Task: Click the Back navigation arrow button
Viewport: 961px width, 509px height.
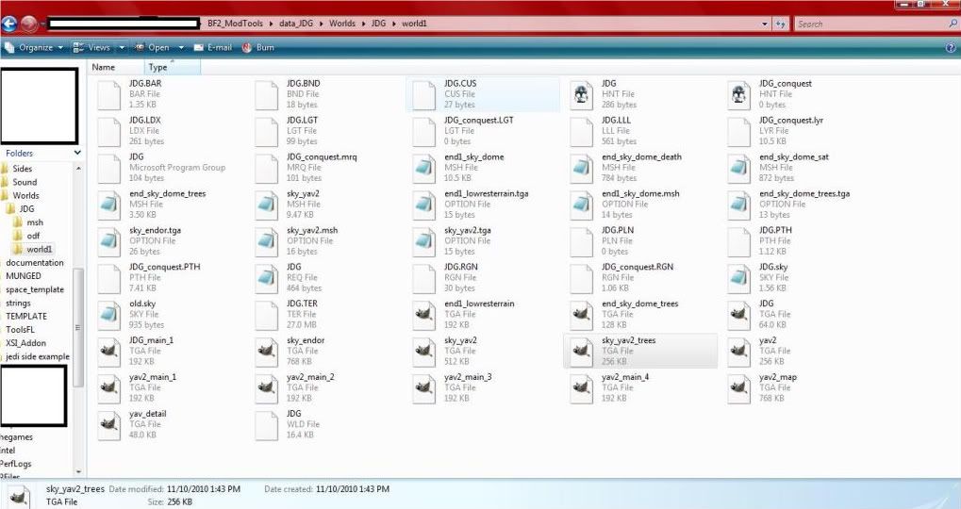Action: tap(9, 24)
